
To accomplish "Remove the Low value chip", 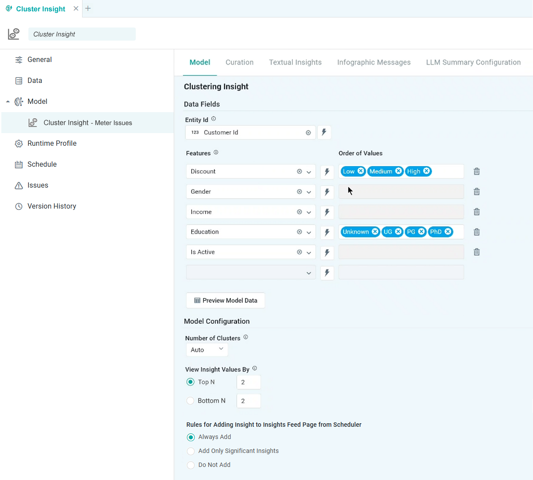I will pos(361,171).
